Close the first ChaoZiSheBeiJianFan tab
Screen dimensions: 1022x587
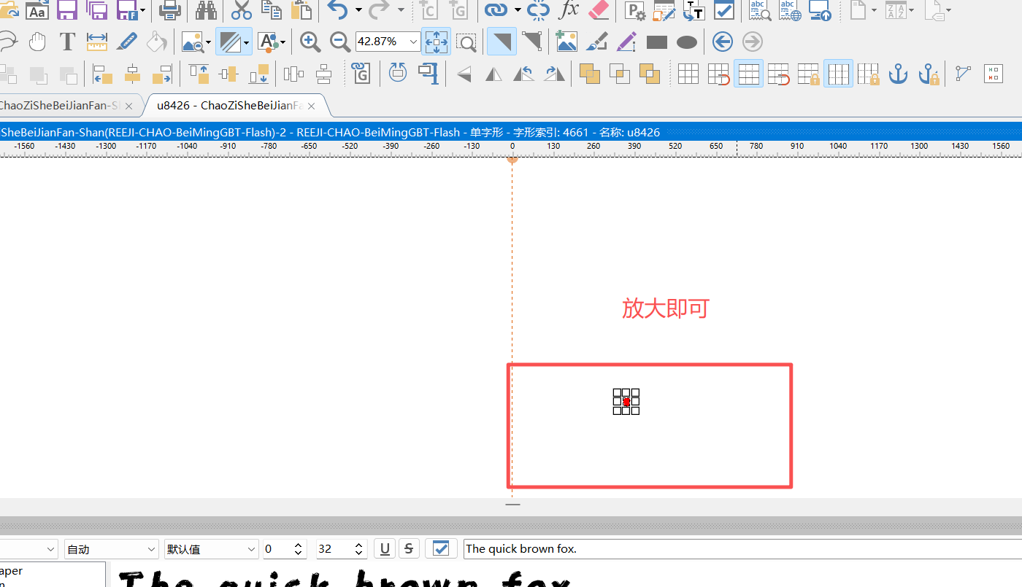pos(129,106)
